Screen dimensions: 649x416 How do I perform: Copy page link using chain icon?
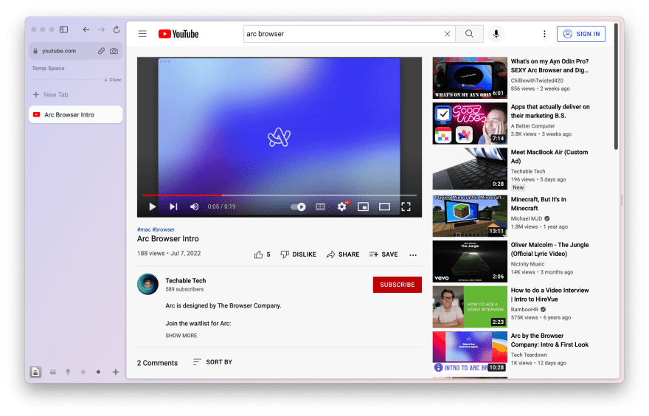click(x=102, y=51)
